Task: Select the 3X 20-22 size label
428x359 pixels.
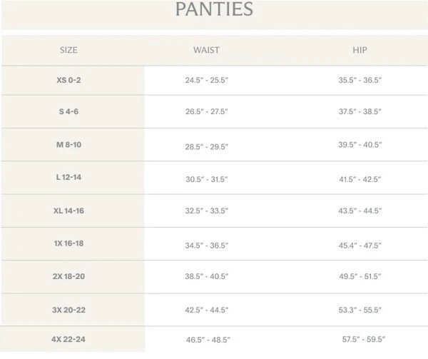Action: click(68, 310)
